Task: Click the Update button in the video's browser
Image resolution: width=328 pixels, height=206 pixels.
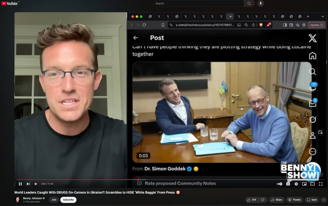Action: 316,25
